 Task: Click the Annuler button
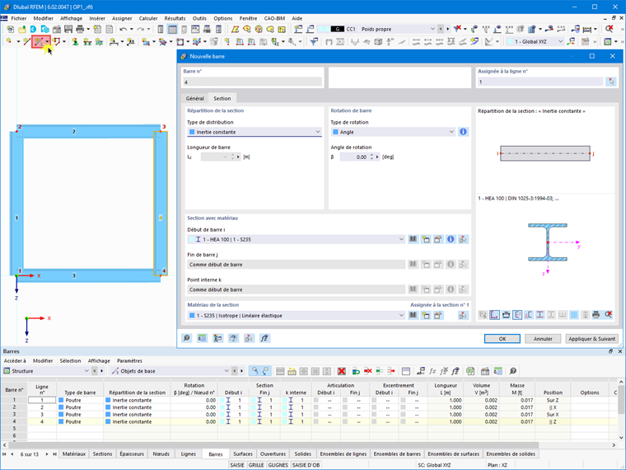click(x=543, y=339)
